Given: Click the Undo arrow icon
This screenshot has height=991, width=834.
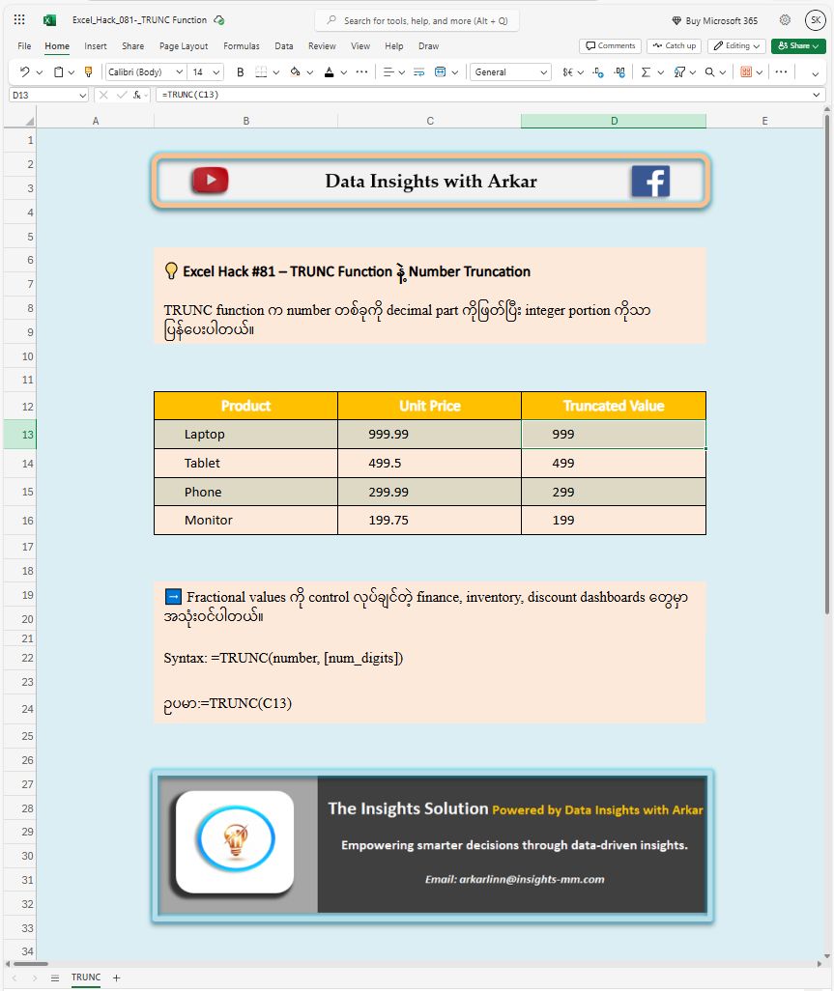Looking at the screenshot, I should pos(24,71).
